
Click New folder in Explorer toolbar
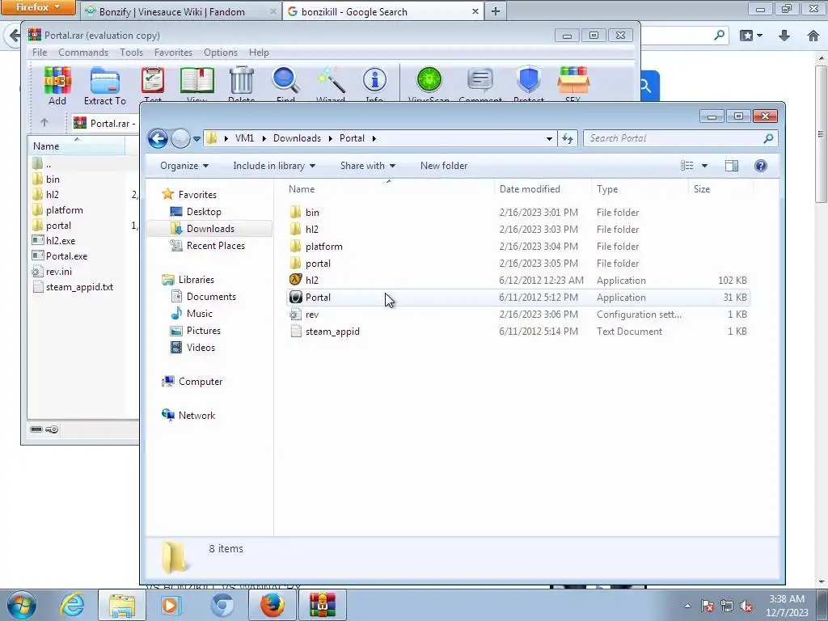[444, 166]
